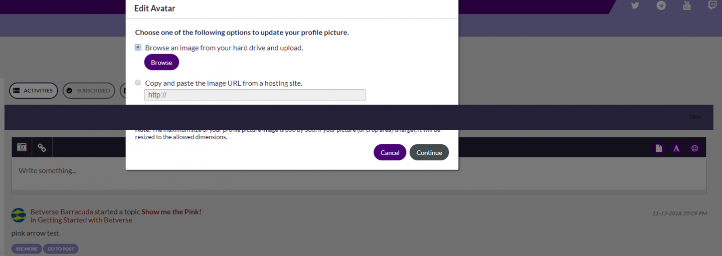Click the Browse button

point(161,62)
